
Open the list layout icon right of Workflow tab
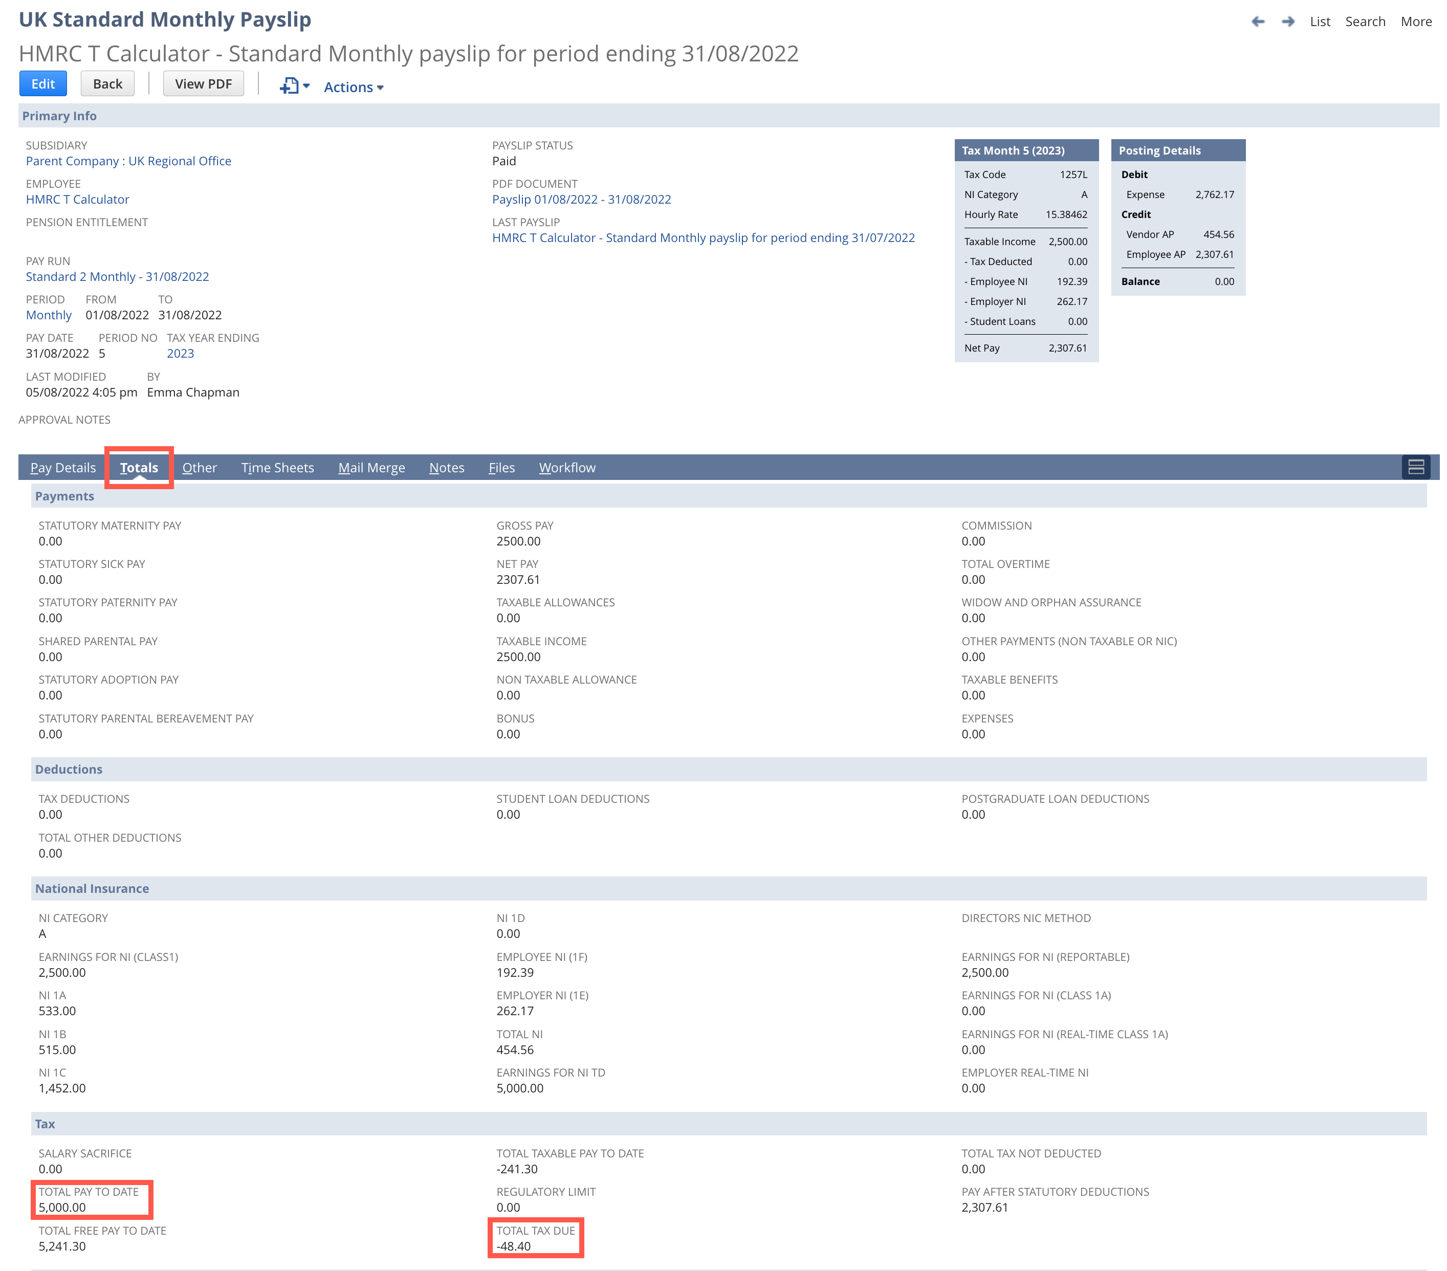coord(1416,467)
